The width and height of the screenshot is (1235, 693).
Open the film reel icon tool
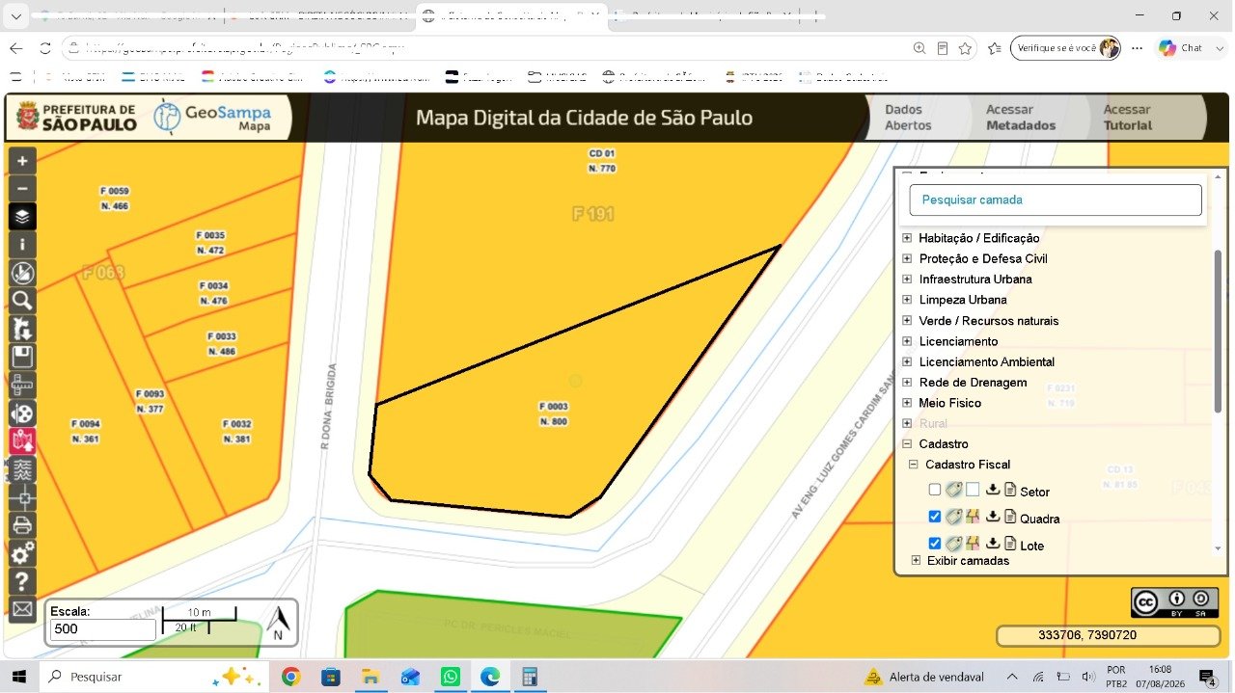[22, 413]
